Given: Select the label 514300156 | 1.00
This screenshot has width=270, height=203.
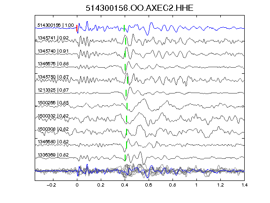Looking at the screenshot, I should click(x=56, y=25).
